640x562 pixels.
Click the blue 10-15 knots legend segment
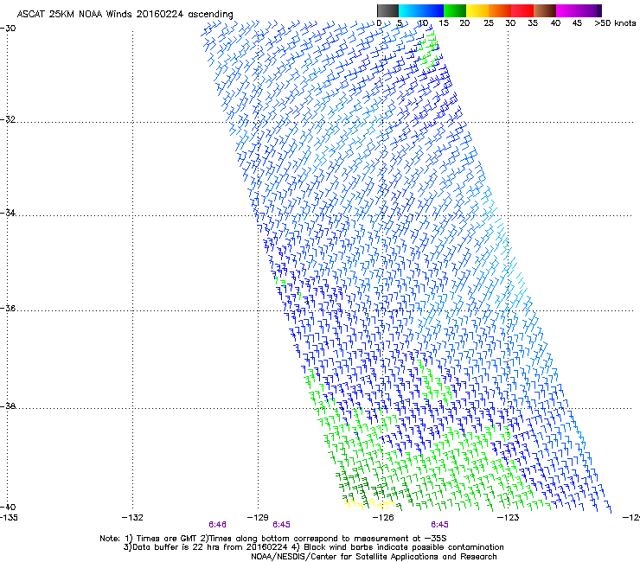tap(432, 10)
